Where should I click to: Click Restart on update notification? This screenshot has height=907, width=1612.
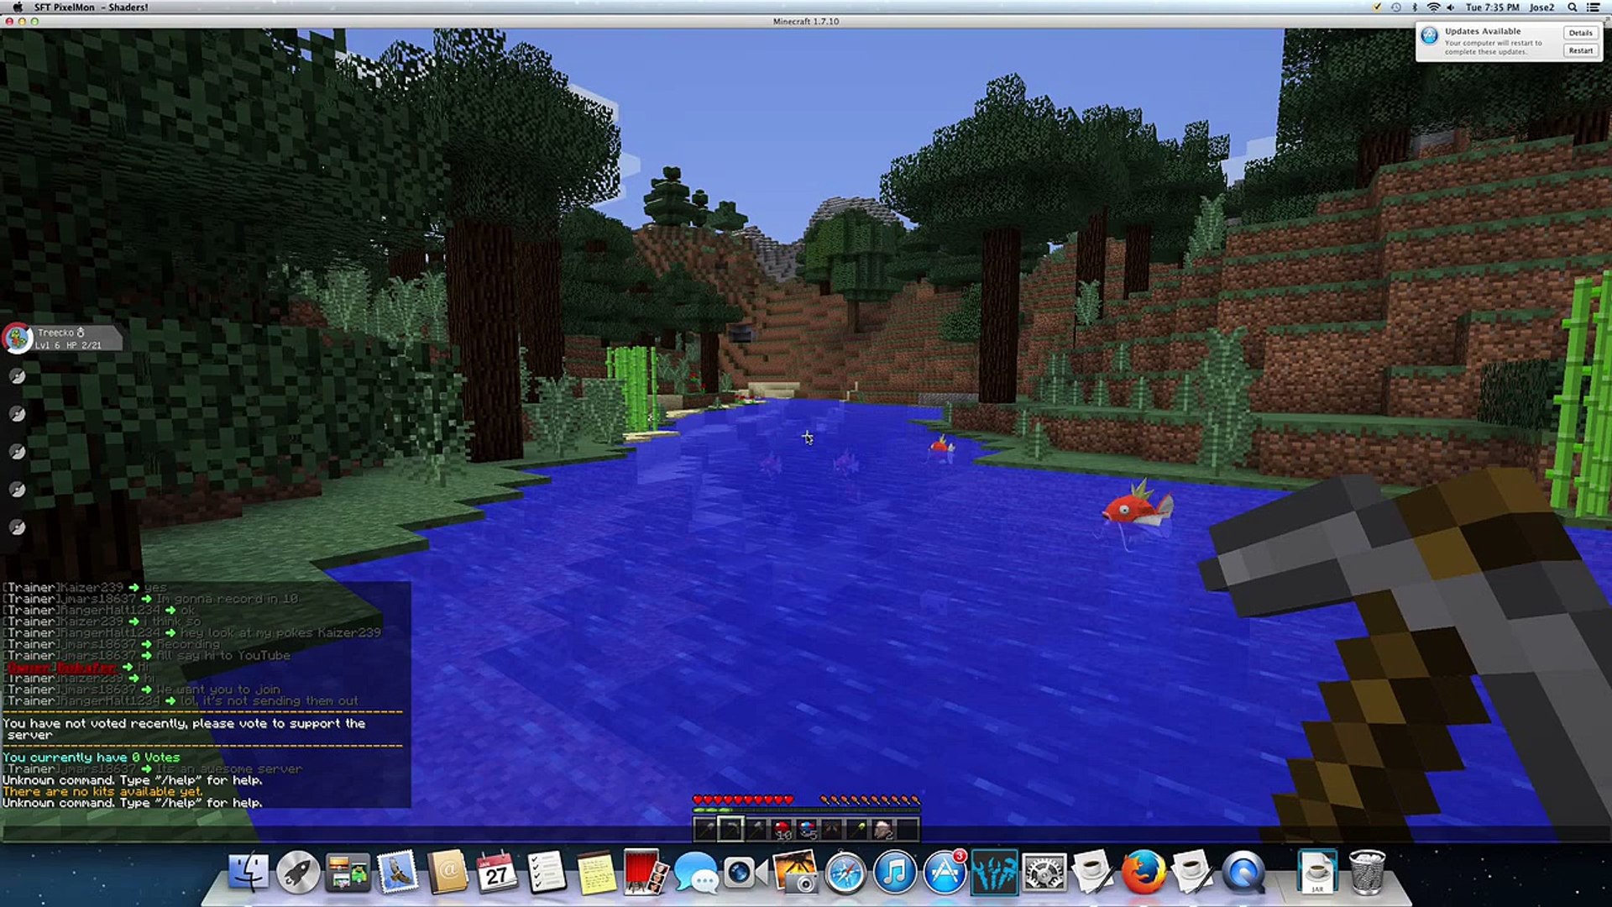pos(1580,50)
